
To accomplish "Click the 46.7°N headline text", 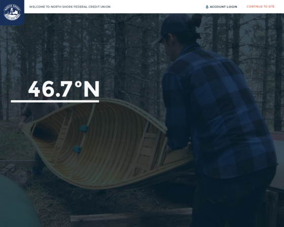I will pos(64,89).
